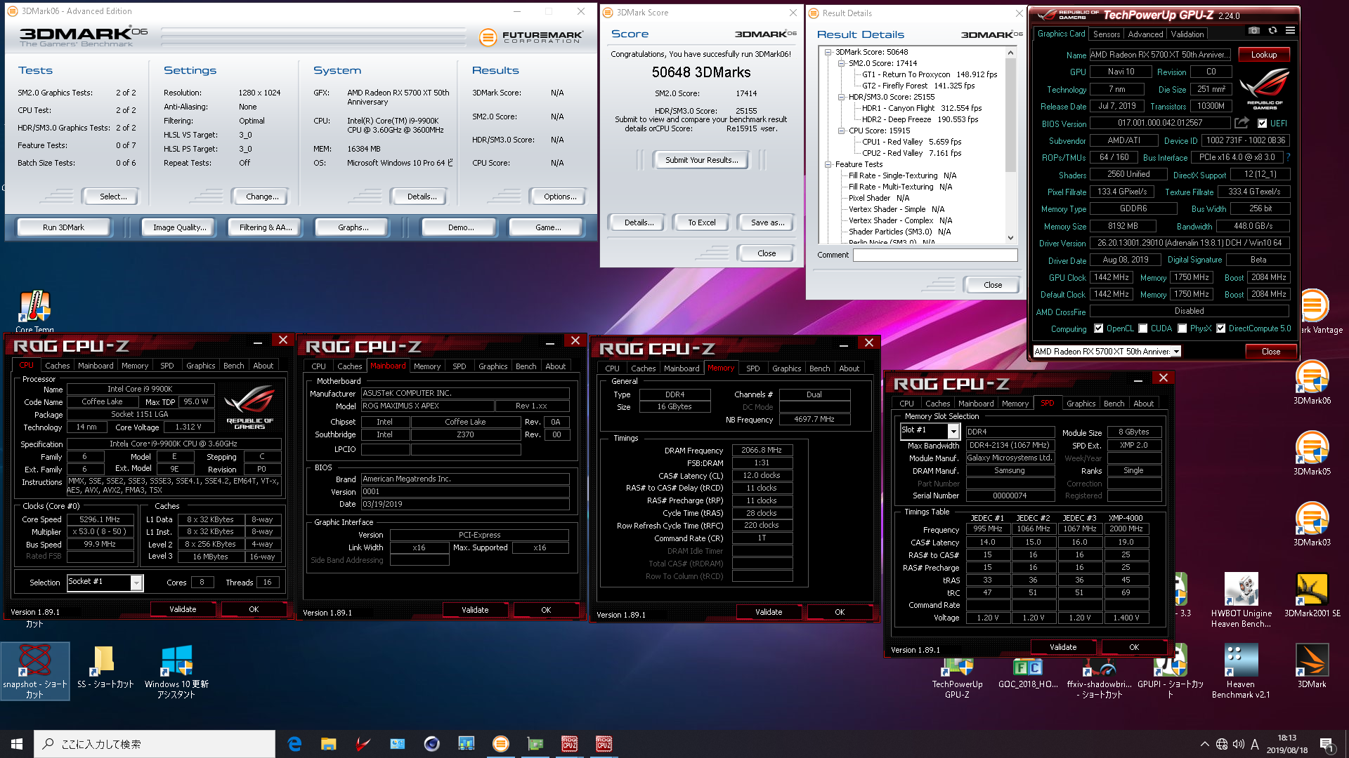
Task: Click the Edge browser taskbar icon
Action: [294, 744]
